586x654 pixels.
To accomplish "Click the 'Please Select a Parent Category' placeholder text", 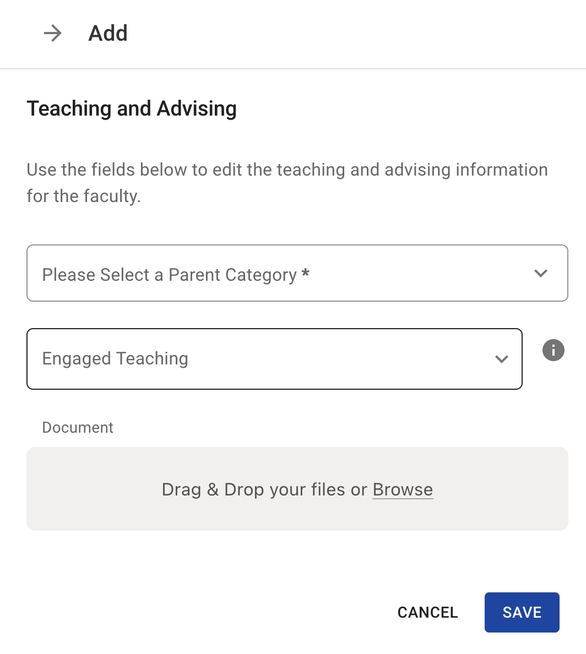I will 169,275.
